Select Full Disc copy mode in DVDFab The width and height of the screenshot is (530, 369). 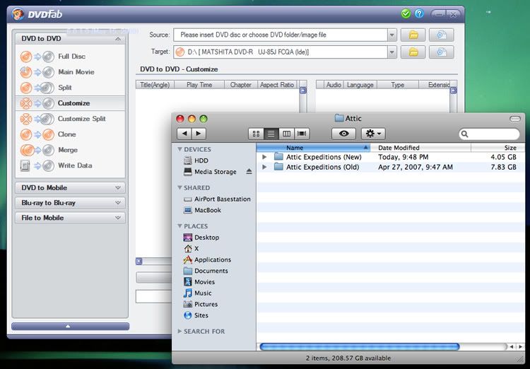(x=71, y=57)
